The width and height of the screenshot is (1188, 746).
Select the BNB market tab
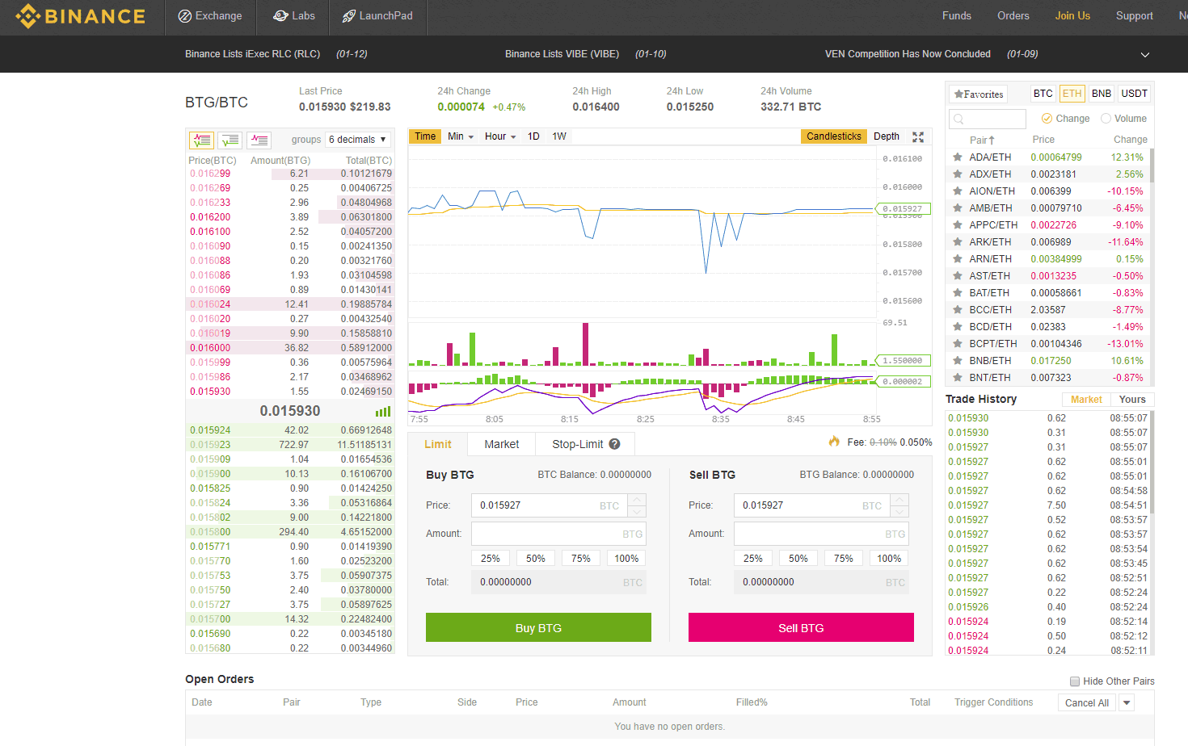point(1102,94)
